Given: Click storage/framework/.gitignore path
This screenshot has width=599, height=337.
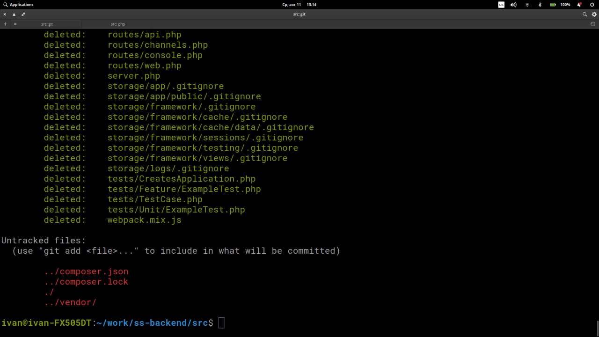Looking at the screenshot, I should [182, 107].
